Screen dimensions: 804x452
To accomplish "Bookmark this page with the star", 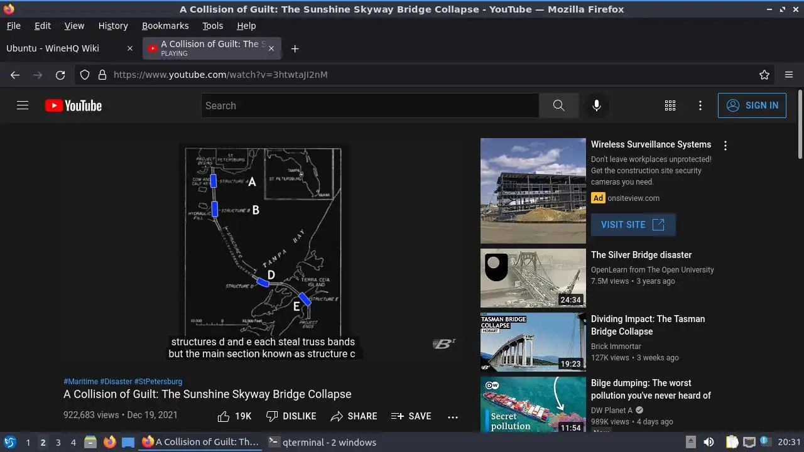I will tap(764, 75).
